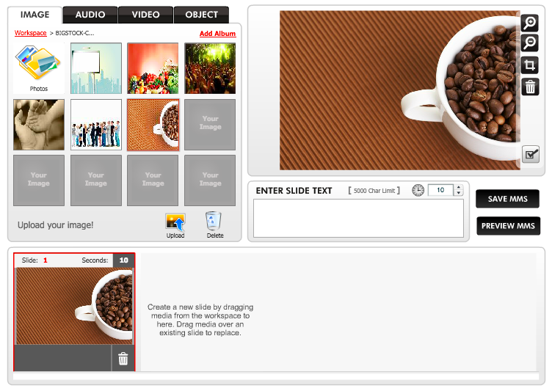Viewport: 552px width, 391px height.
Task: Click the slide text input box
Action: [358, 218]
